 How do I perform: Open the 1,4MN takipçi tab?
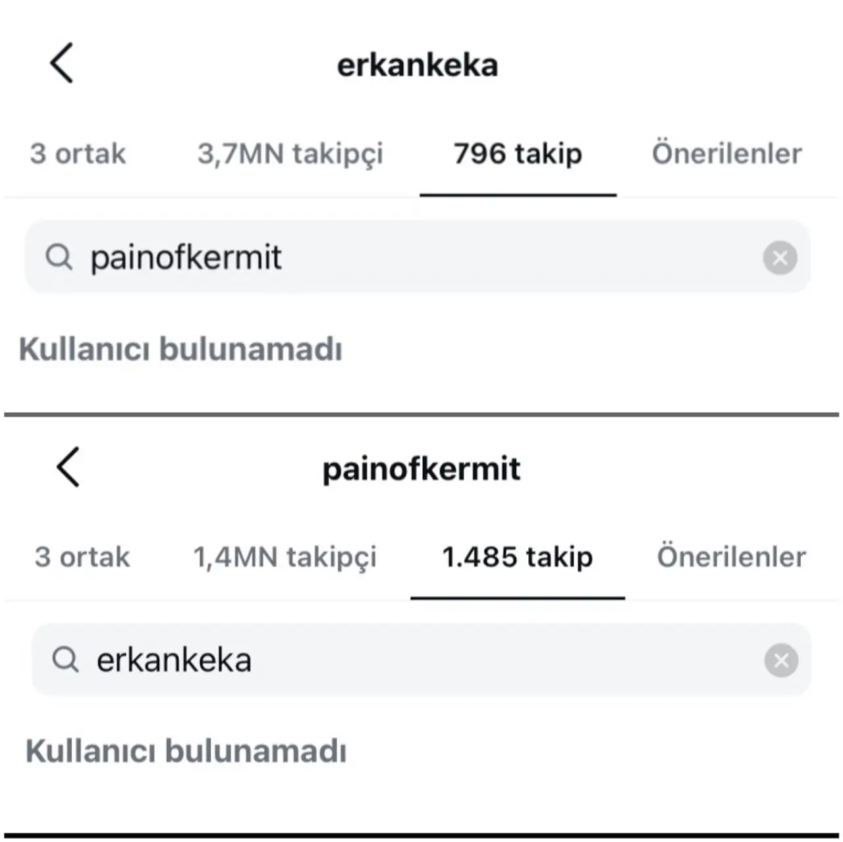coord(285,557)
